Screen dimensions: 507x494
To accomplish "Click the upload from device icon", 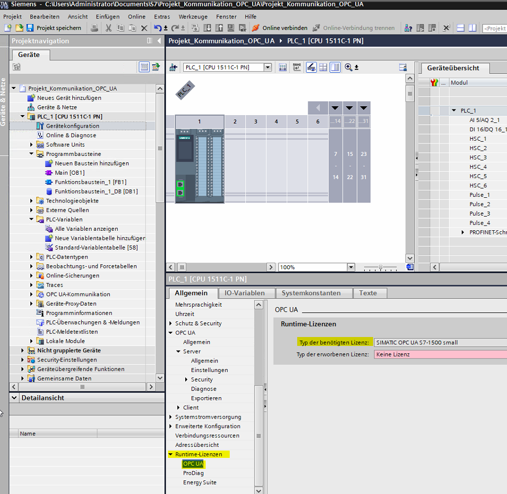I will pos(219,28).
